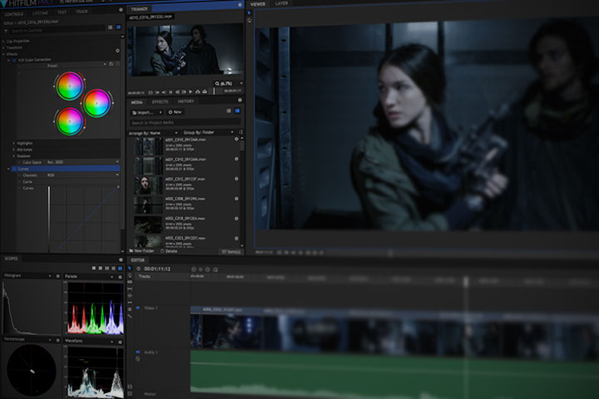Open the History tab
The height and width of the screenshot is (399, 599).
(x=186, y=101)
